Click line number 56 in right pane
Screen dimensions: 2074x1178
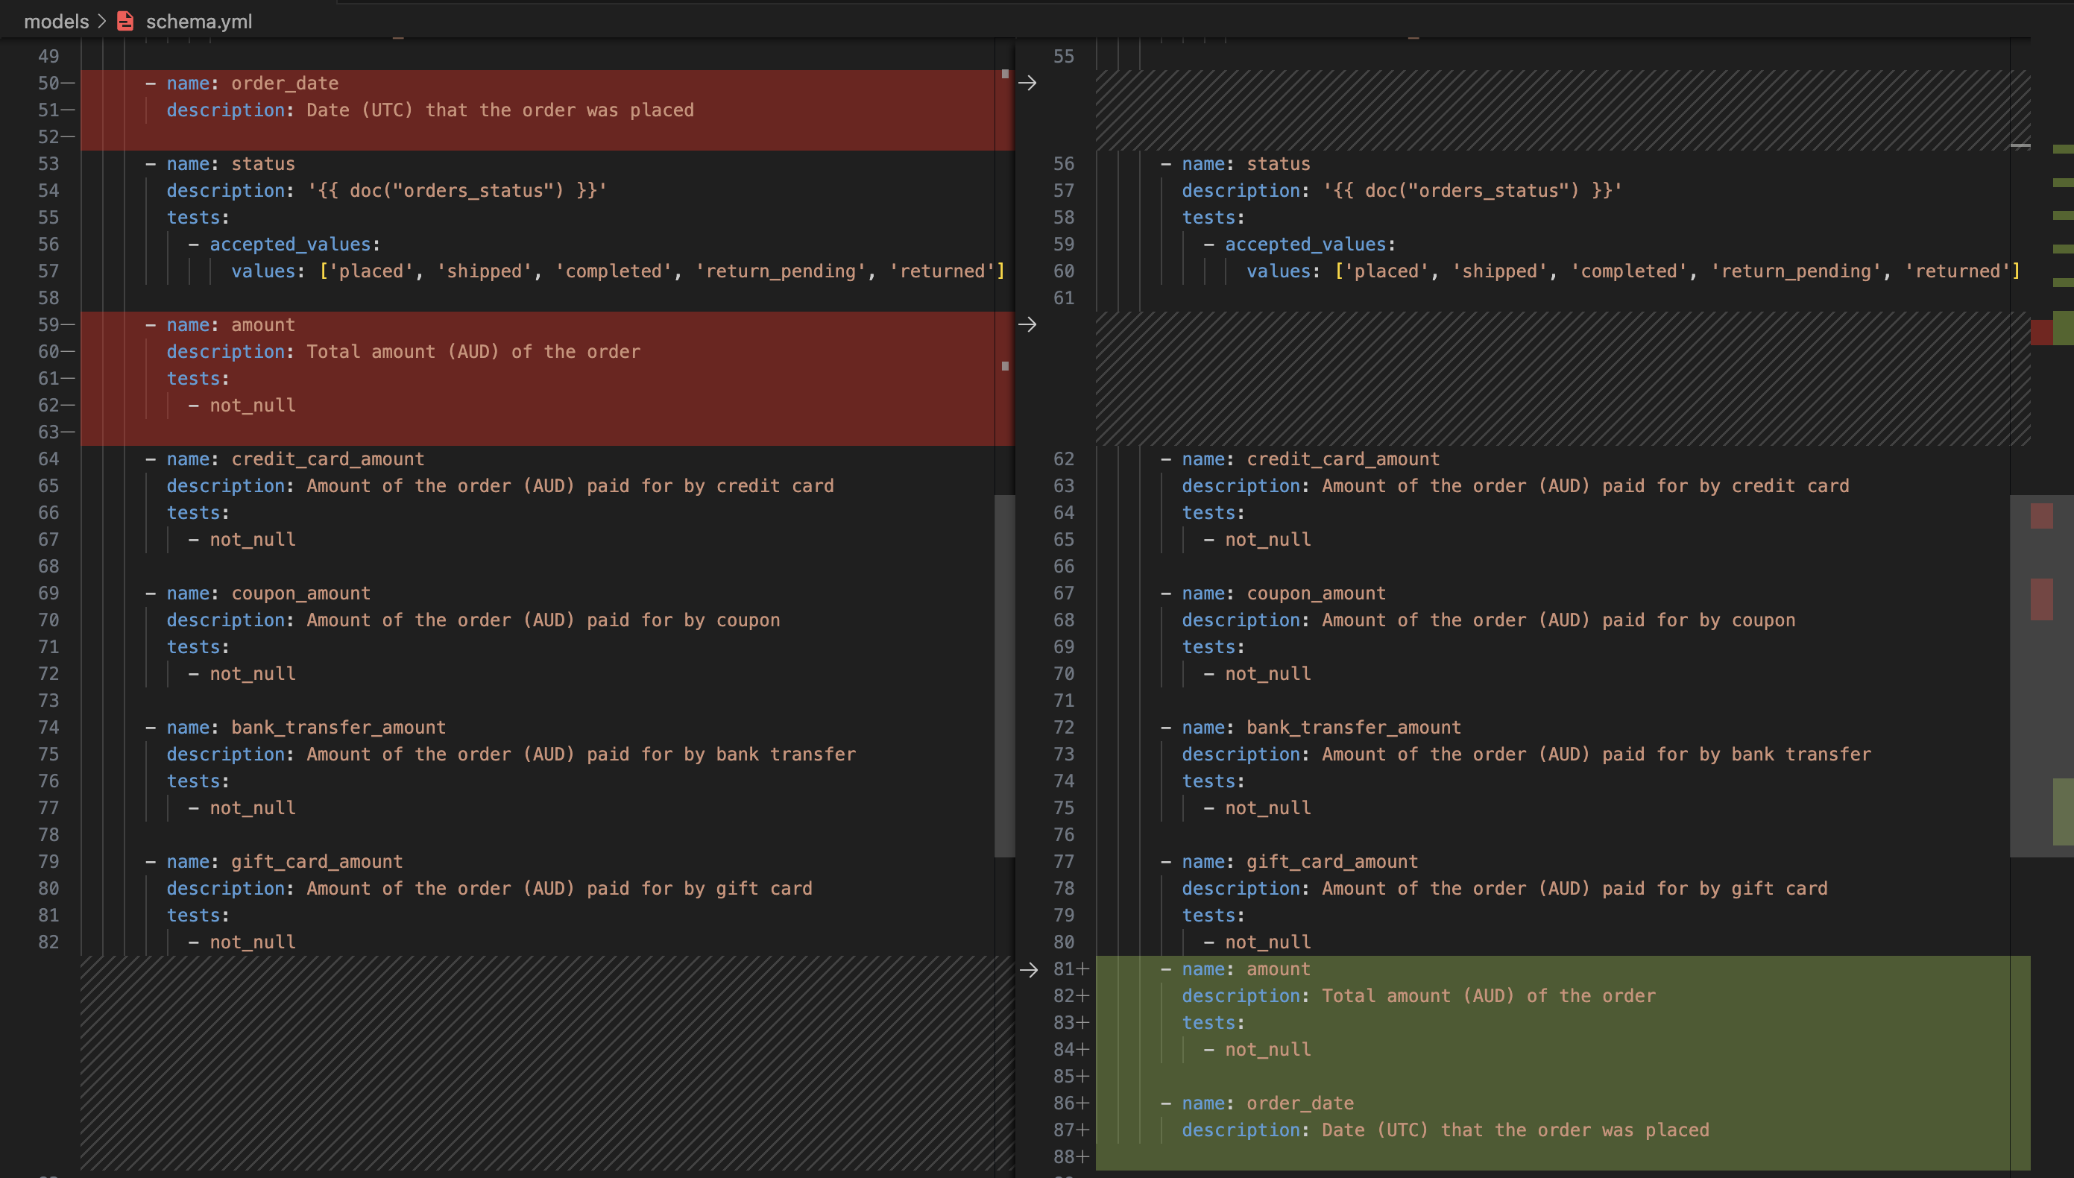1063,163
